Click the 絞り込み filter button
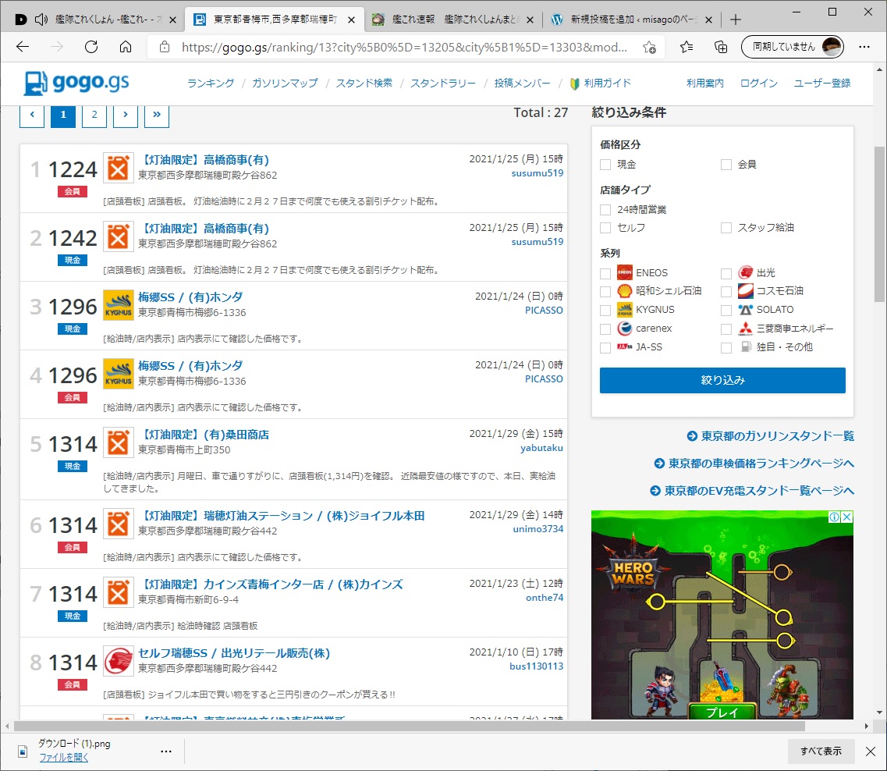The width and height of the screenshot is (887, 771). 722,380
